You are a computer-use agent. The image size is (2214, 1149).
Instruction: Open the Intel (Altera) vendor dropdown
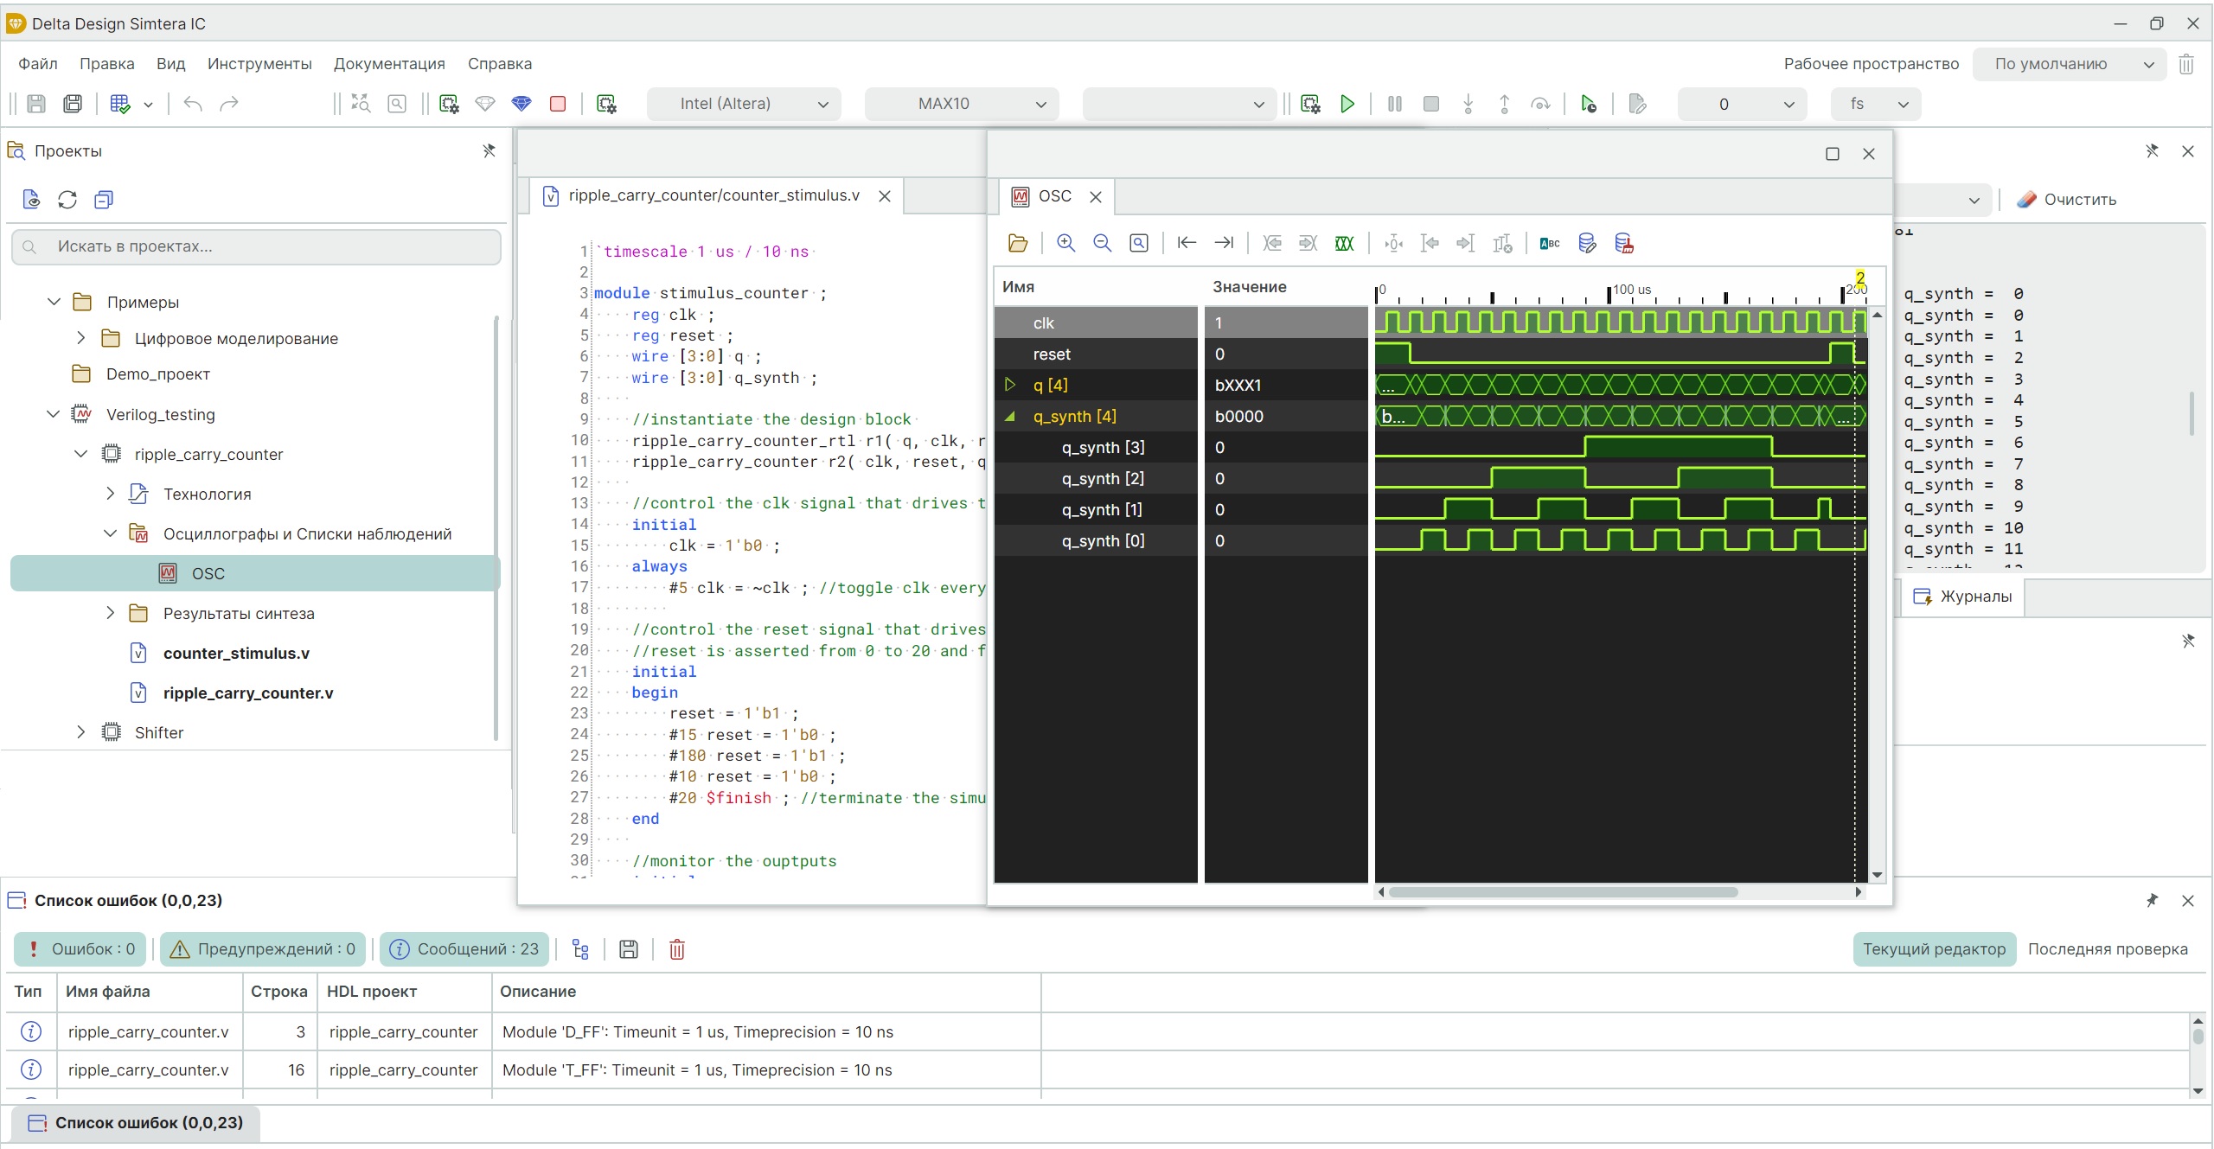click(744, 104)
